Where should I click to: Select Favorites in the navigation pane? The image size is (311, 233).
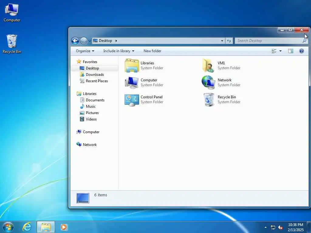tap(90, 62)
